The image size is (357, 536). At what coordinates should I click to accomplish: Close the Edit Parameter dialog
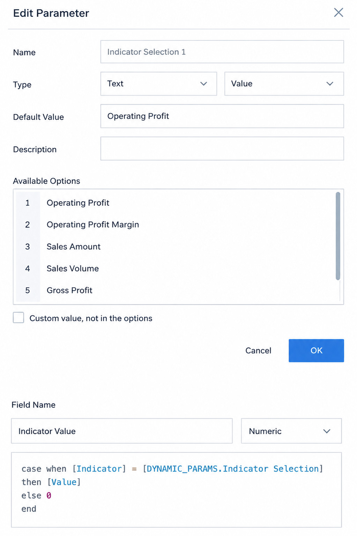(338, 13)
